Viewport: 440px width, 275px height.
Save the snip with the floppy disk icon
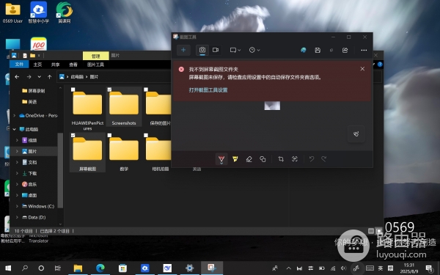(318, 50)
